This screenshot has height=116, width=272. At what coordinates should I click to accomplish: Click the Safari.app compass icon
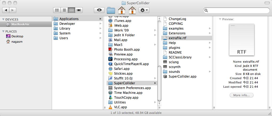point(110,69)
